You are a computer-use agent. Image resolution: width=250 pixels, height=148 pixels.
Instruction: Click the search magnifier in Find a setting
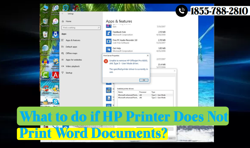tap(99, 28)
